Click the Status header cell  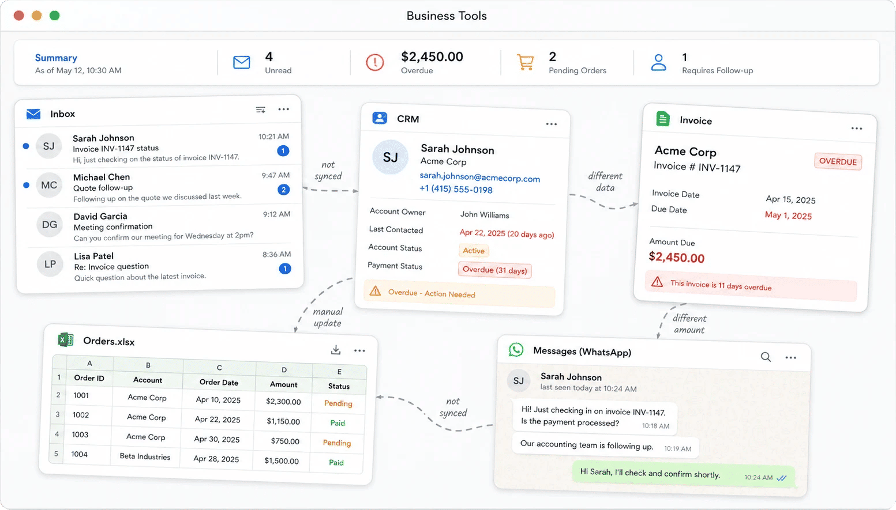pyautogui.click(x=339, y=386)
